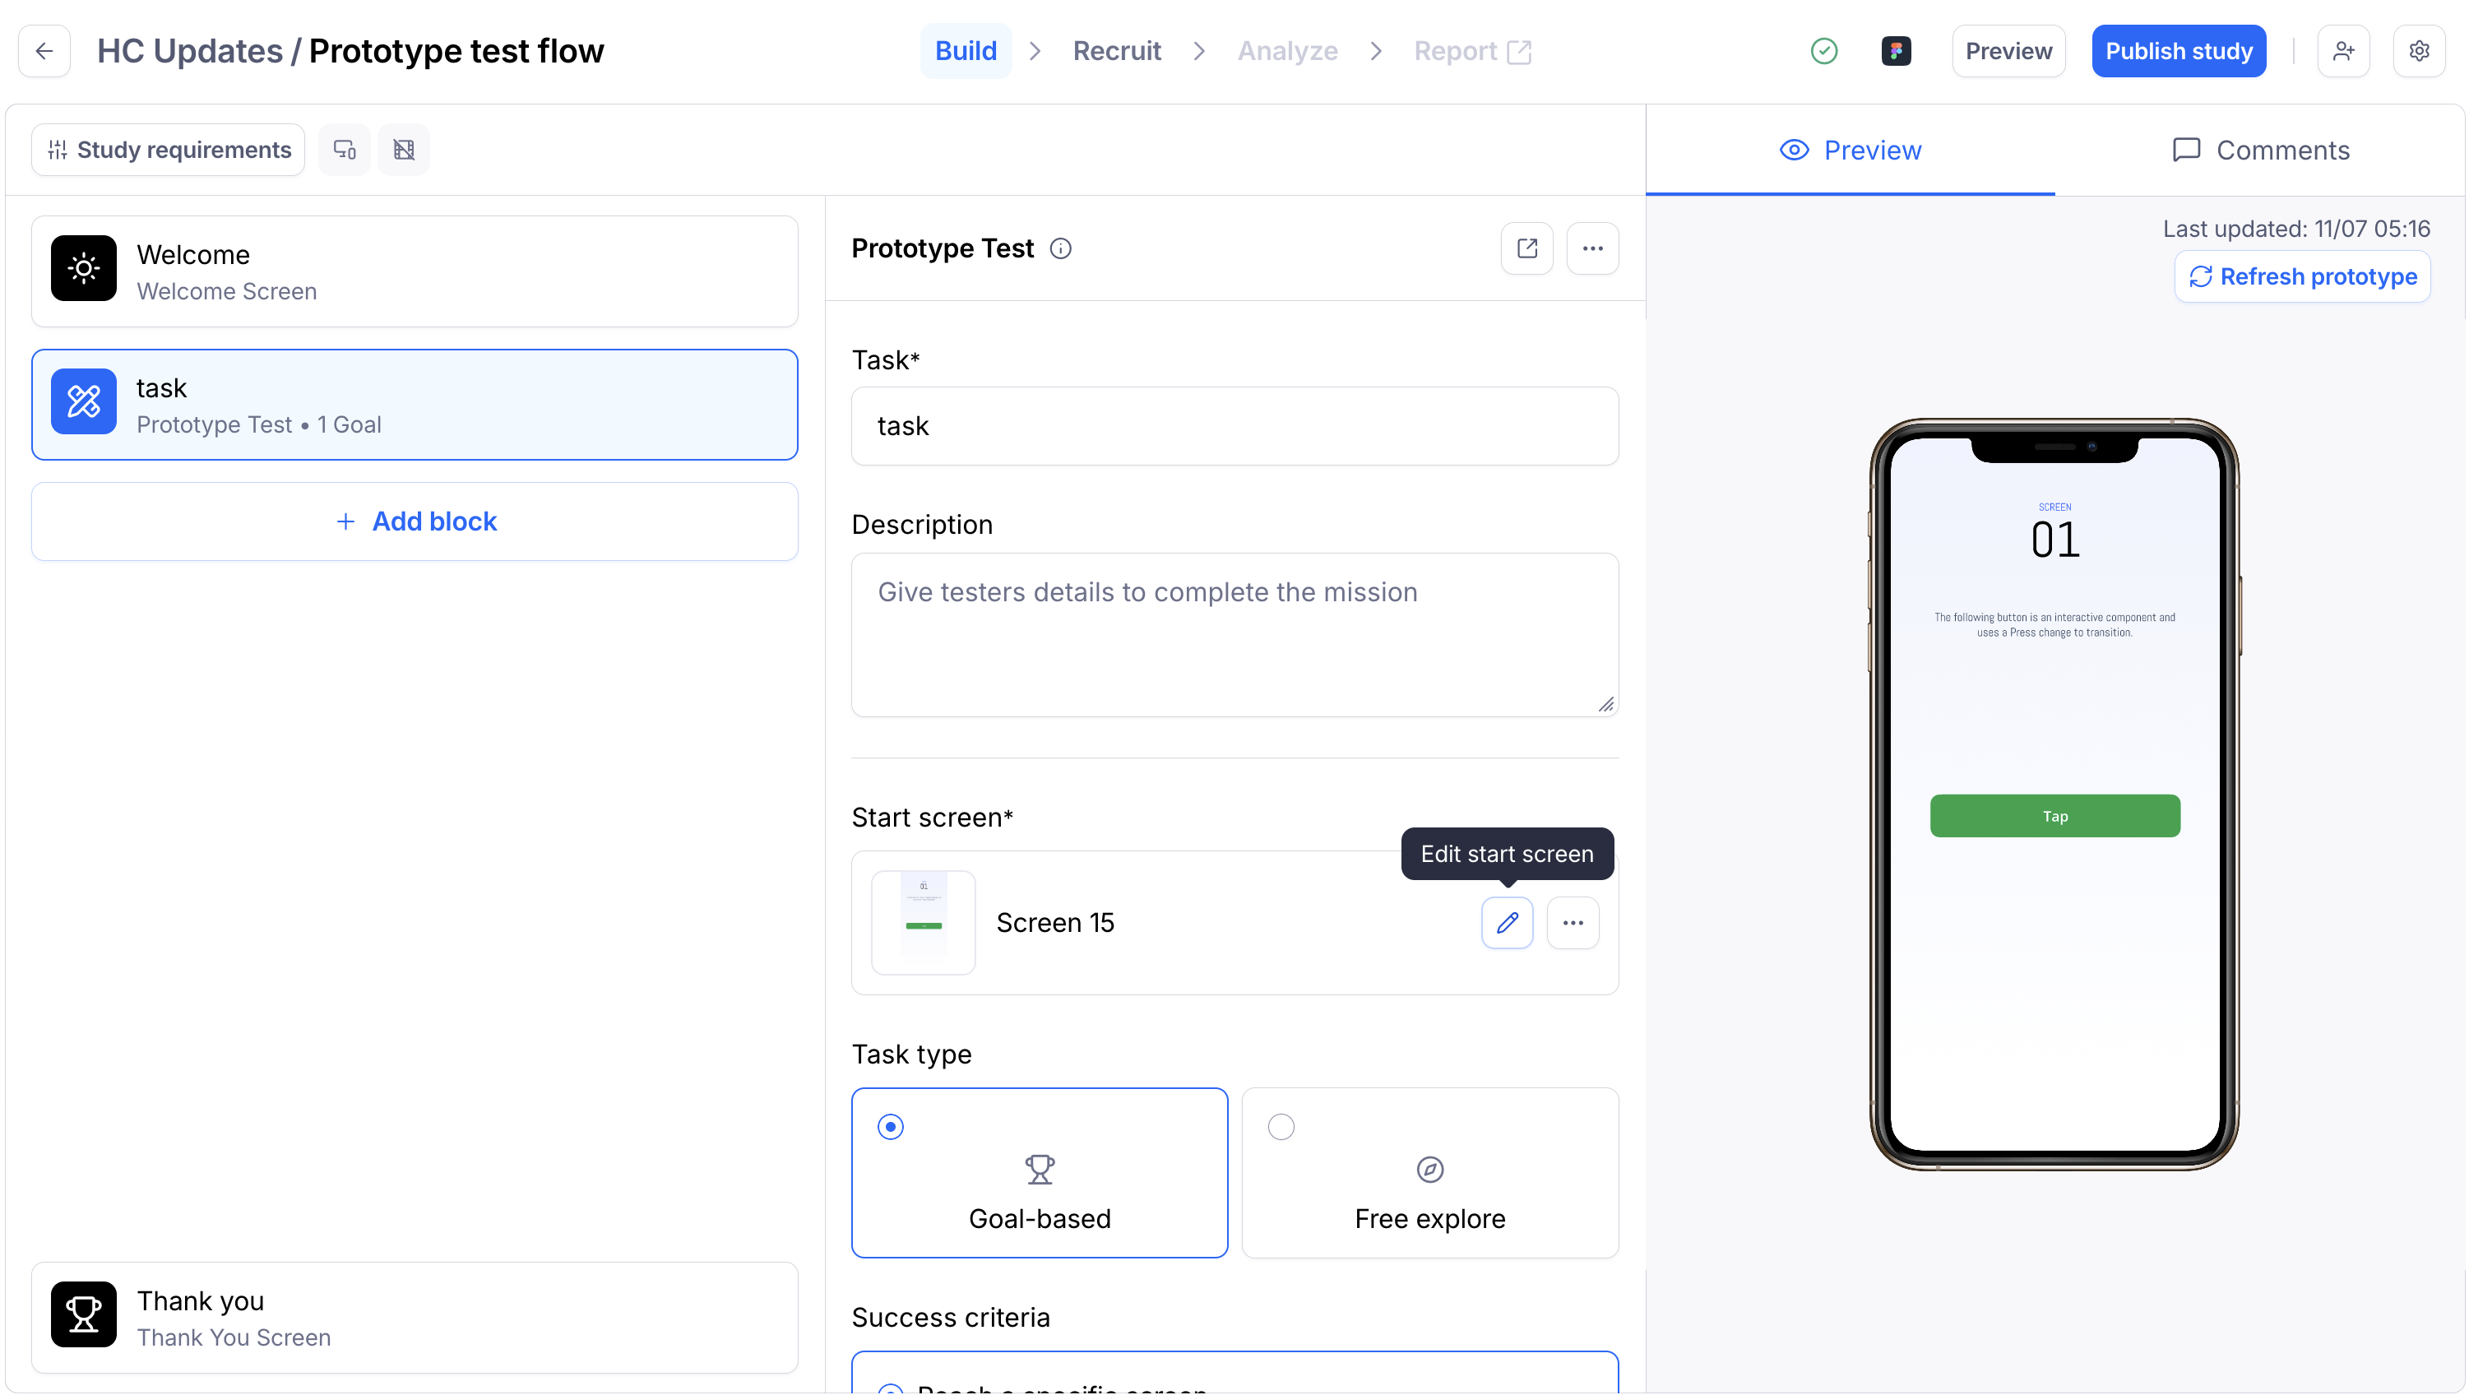Viewport: 2469px width, 1395px height.
Task: Click the Report external link icon
Action: tap(1518, 51)
